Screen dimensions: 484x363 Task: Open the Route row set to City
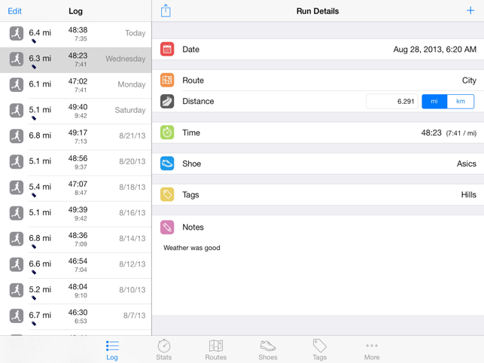318,81
